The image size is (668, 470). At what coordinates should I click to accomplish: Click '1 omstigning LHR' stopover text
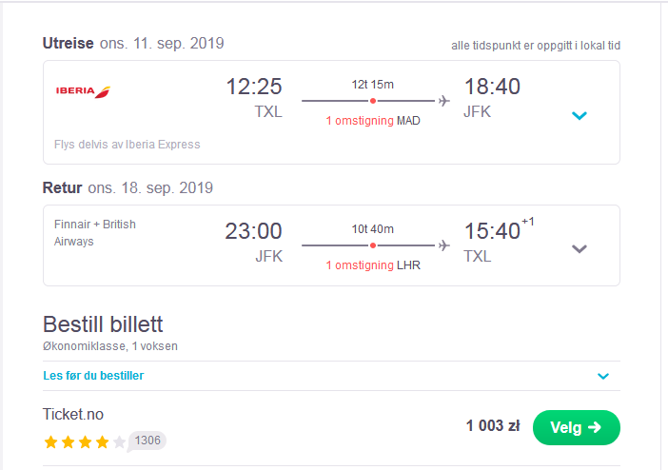click(373, 265)
